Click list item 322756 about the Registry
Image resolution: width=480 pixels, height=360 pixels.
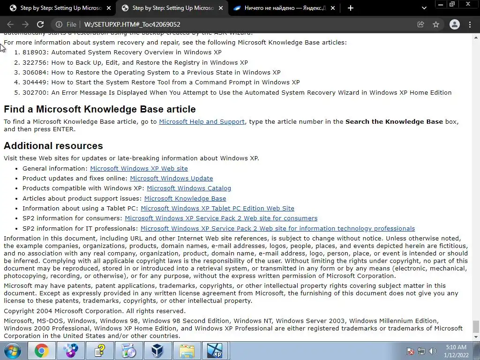coord(135,62)
